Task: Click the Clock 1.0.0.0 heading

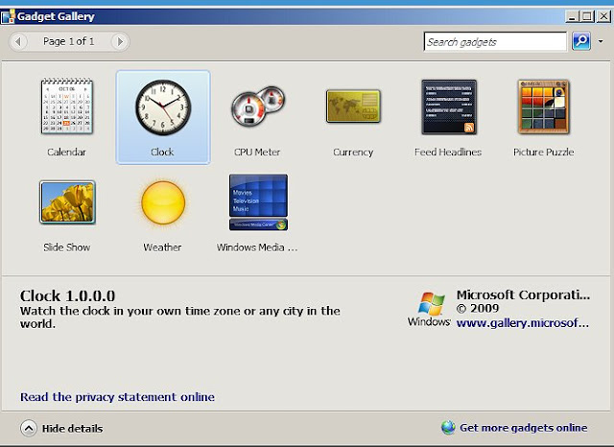Action: pos(68,295)
